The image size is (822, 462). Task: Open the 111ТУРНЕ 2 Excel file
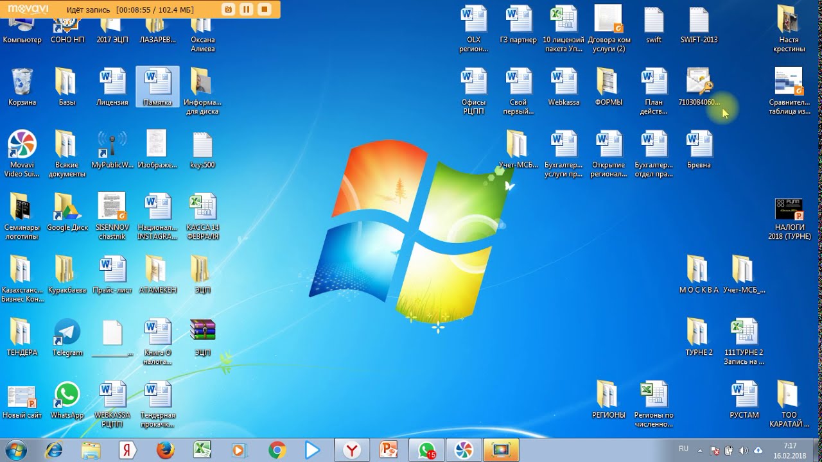(x=744, y=342)
